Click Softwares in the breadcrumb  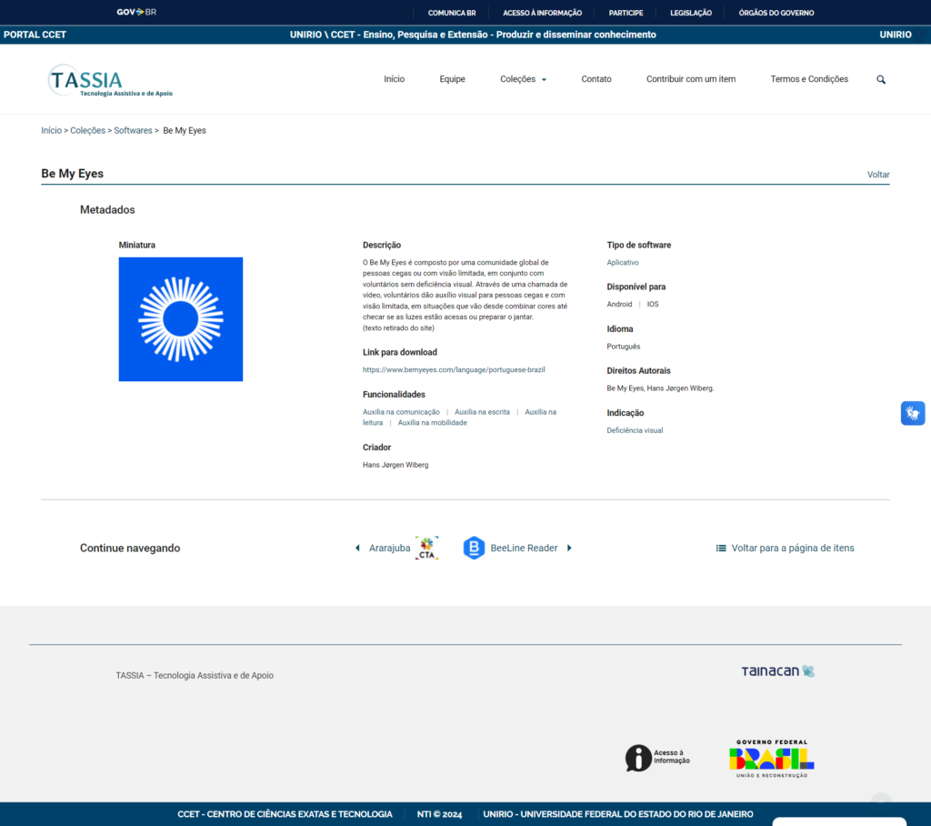point(133,131)
